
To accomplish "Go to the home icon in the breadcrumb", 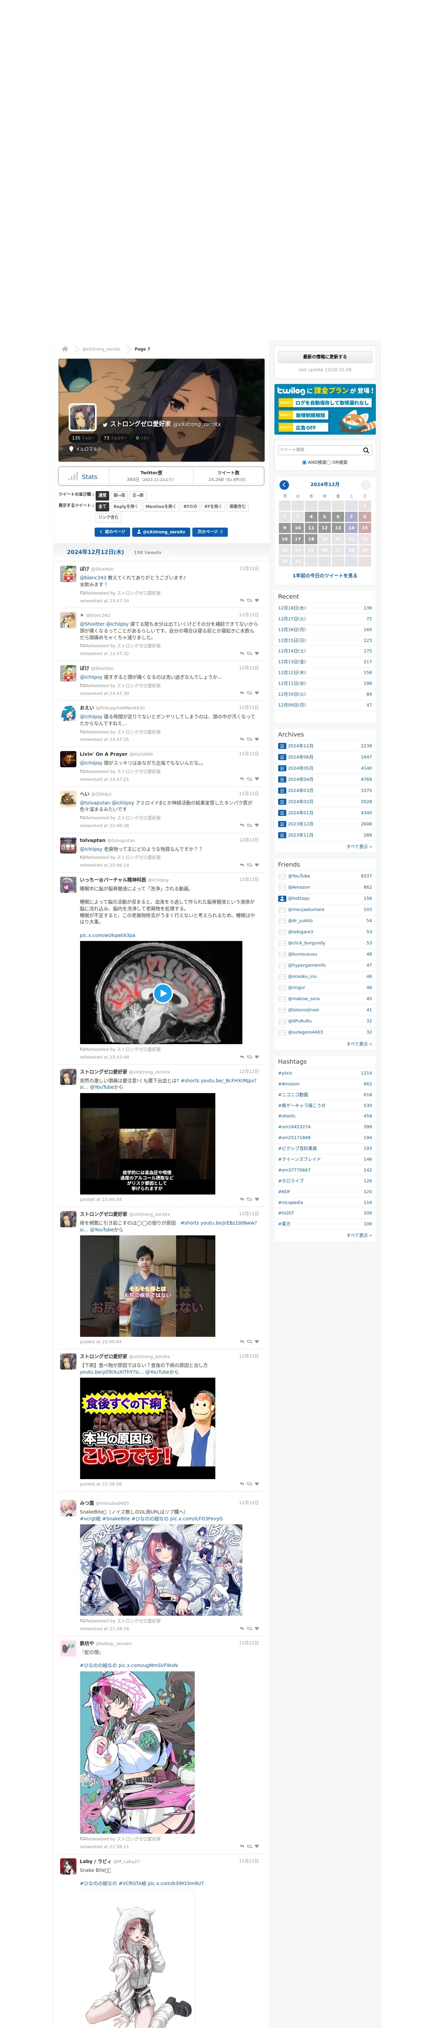I will tap(65, 349).
